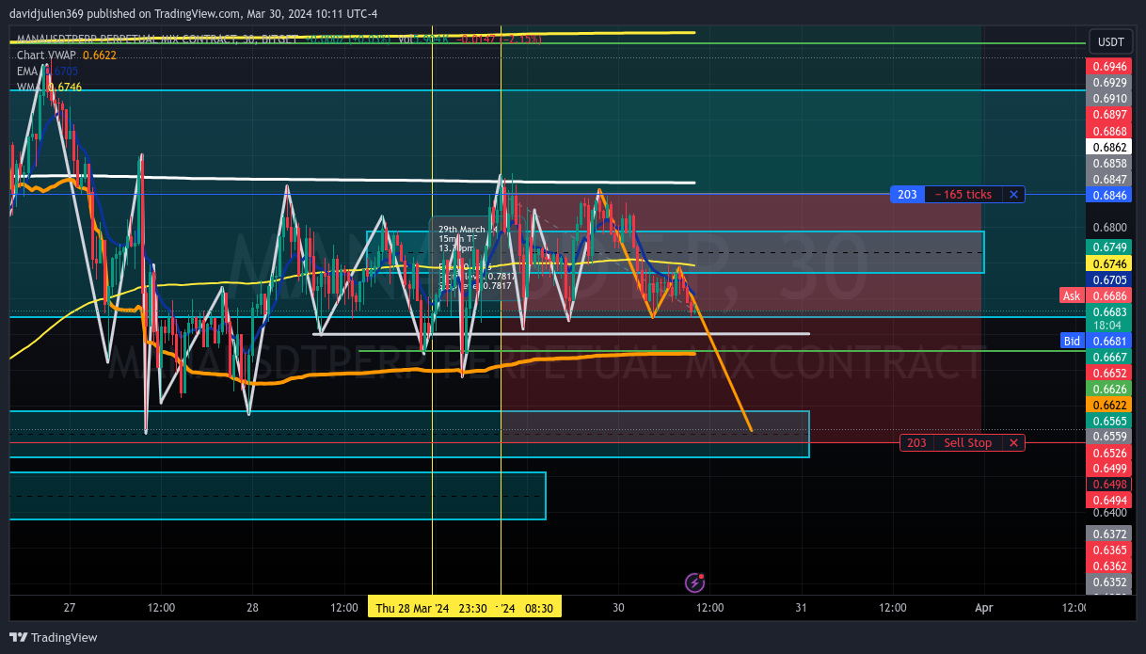Screen dimensions: 1146x654
Task: Click the 0.6749 green price tag
Action: click(x=1111, y=247)
